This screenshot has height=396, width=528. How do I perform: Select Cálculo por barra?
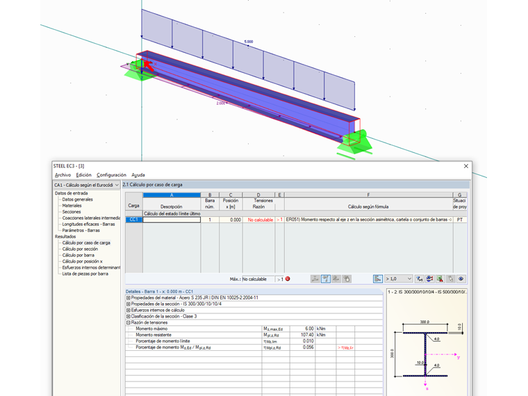pos(78,255)
